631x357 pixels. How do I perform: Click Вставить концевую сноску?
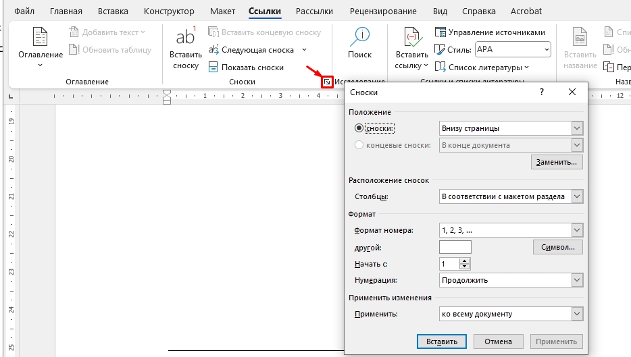coord(264,32)
